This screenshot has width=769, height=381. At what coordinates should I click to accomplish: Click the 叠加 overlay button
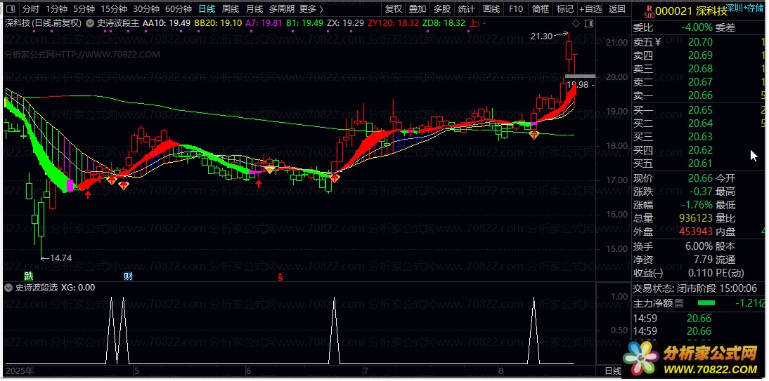418,8
